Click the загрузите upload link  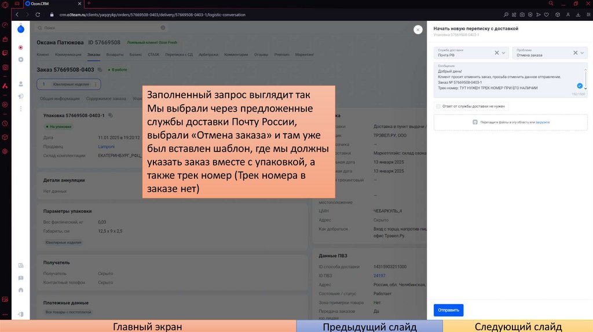(543, 123)
